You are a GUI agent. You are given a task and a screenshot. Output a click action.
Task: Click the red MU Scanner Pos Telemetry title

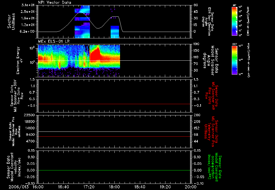211,131
